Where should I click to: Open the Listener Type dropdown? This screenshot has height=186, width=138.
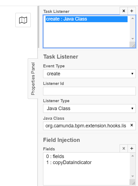[x=89, y=108]
